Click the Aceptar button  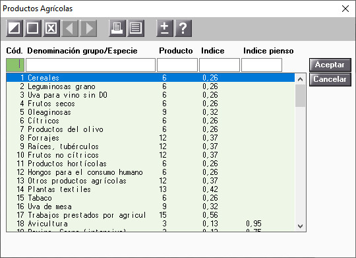330,65
